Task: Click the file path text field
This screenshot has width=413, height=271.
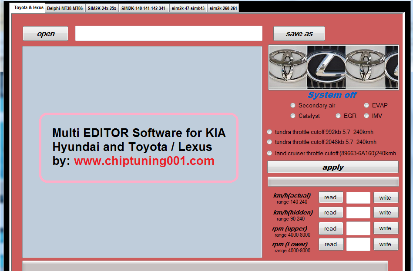Action: click(169, 33)
